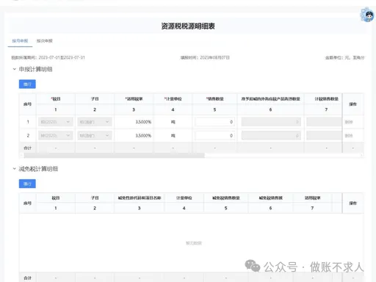Open the assistant avatar icon

(x=367, y=15)
